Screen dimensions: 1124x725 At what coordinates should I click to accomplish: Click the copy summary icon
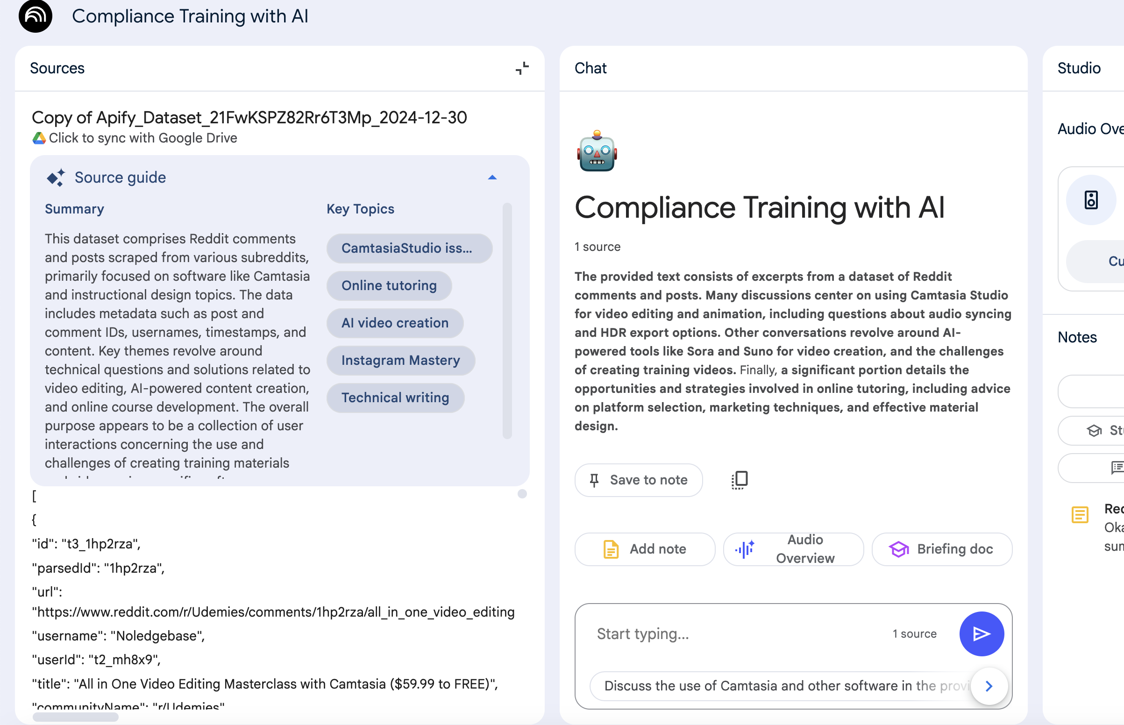pos(740,480)
